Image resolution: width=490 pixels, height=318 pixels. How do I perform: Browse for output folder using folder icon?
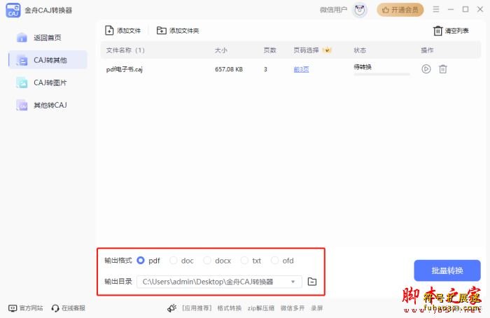(x=312, y=282)
